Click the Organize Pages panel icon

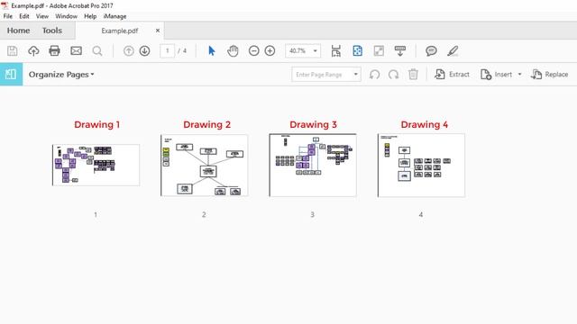tap(11, 74)
